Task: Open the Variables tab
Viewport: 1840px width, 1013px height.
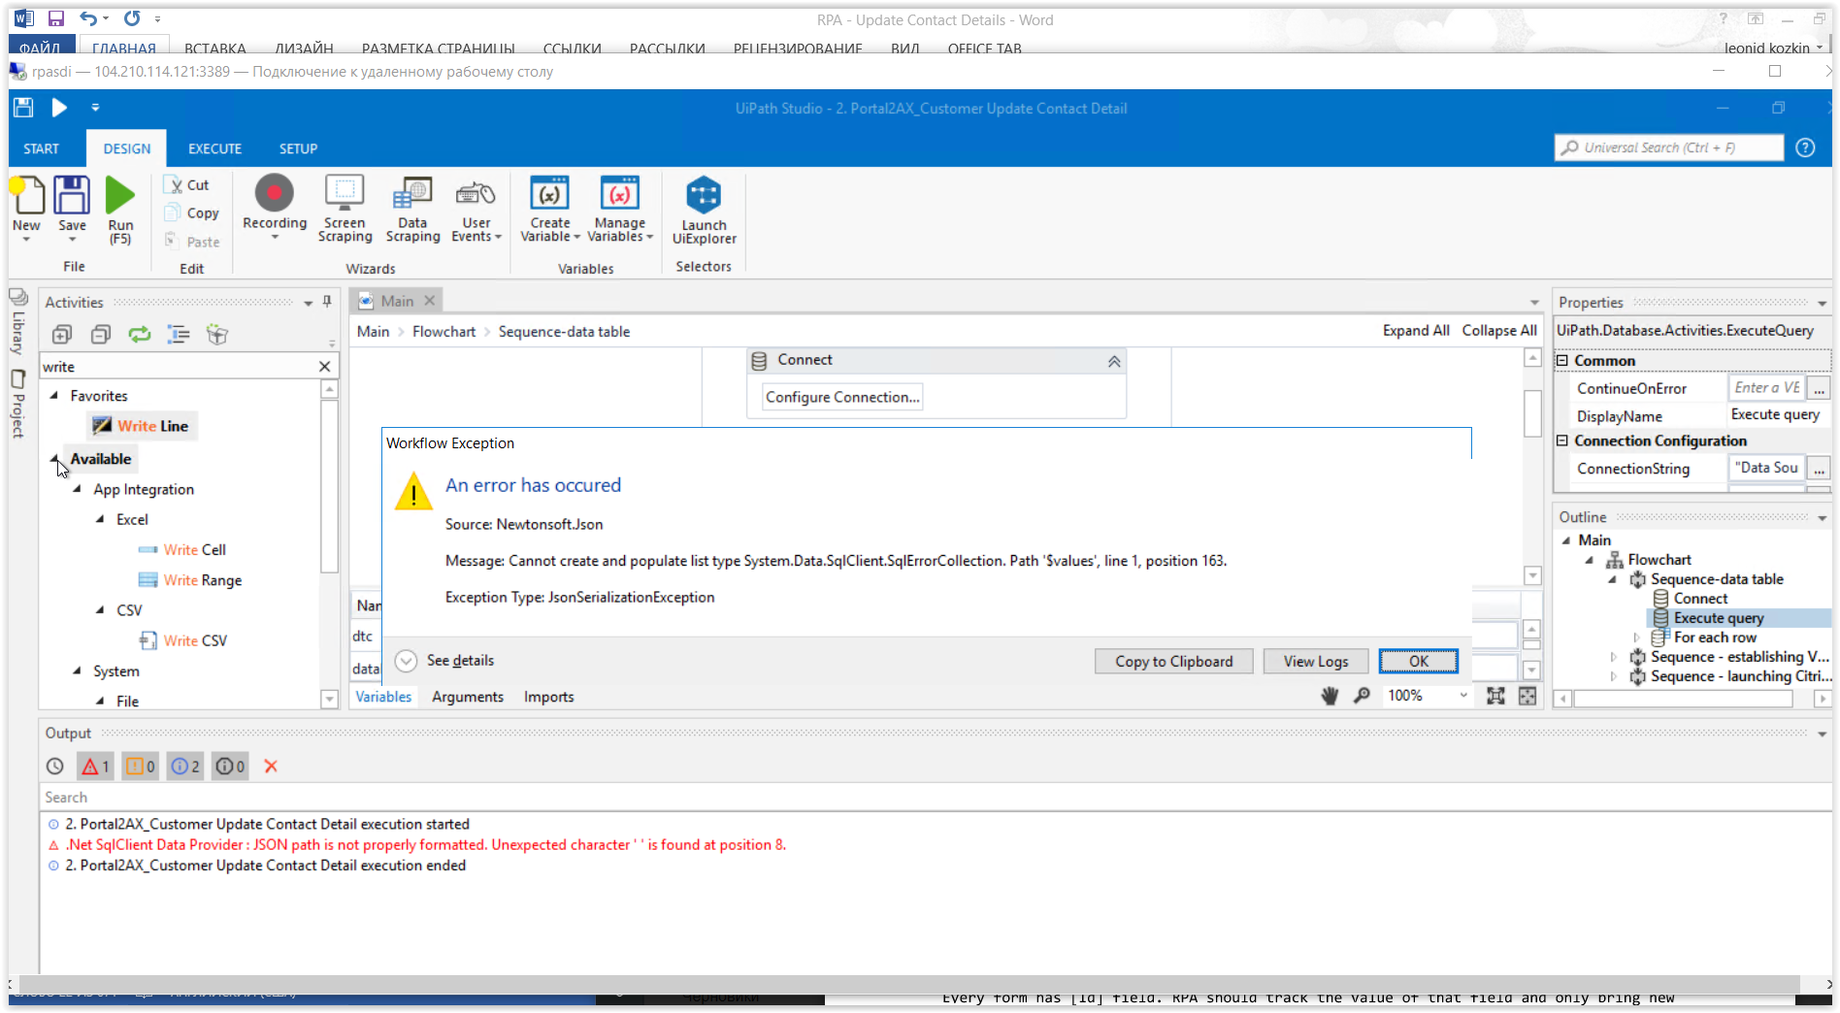Action: tap(383, 697)
